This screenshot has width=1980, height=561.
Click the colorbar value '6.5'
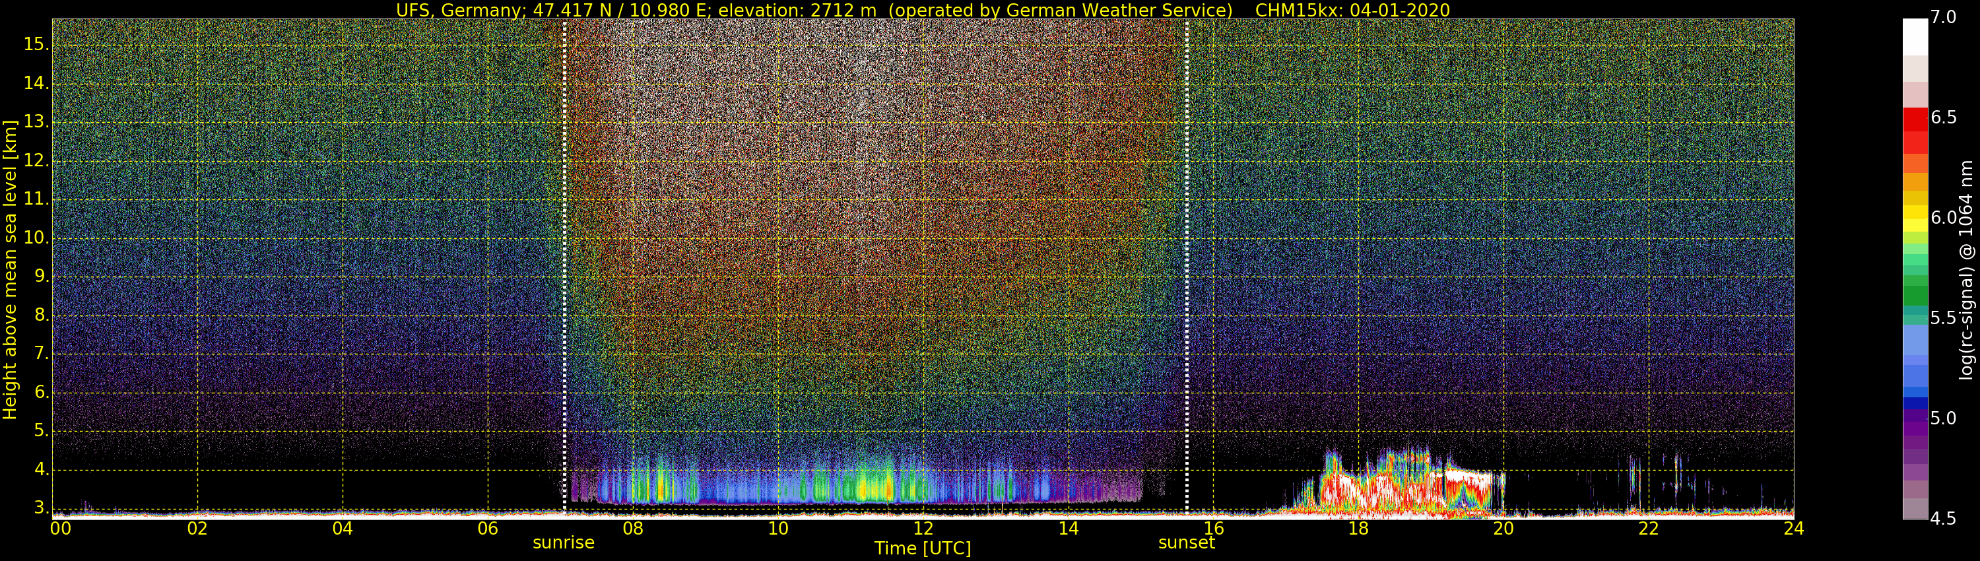[x=1943, y=117]
